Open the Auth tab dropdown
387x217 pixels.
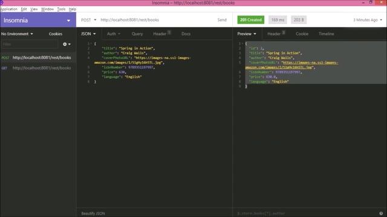(x=114, y=34)
